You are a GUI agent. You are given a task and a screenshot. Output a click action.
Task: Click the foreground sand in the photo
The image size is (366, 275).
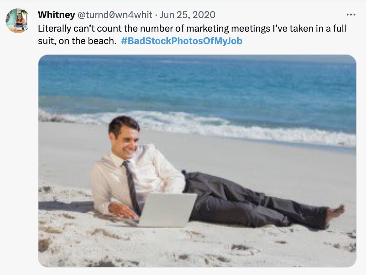186,248
